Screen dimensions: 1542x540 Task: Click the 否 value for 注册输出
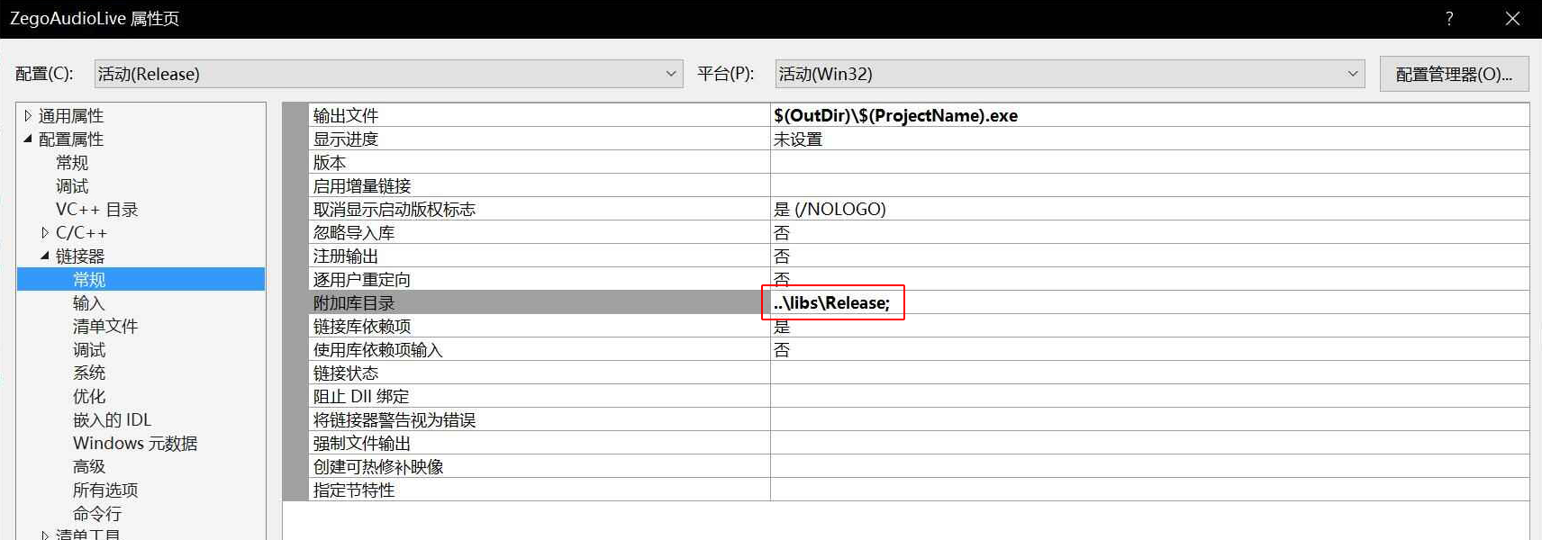pyautogui.click(x=782, y=256)
